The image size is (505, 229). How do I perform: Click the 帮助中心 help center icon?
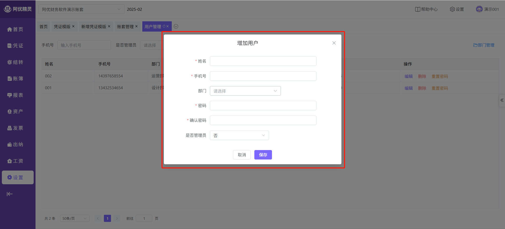click(x=417, y=9)
